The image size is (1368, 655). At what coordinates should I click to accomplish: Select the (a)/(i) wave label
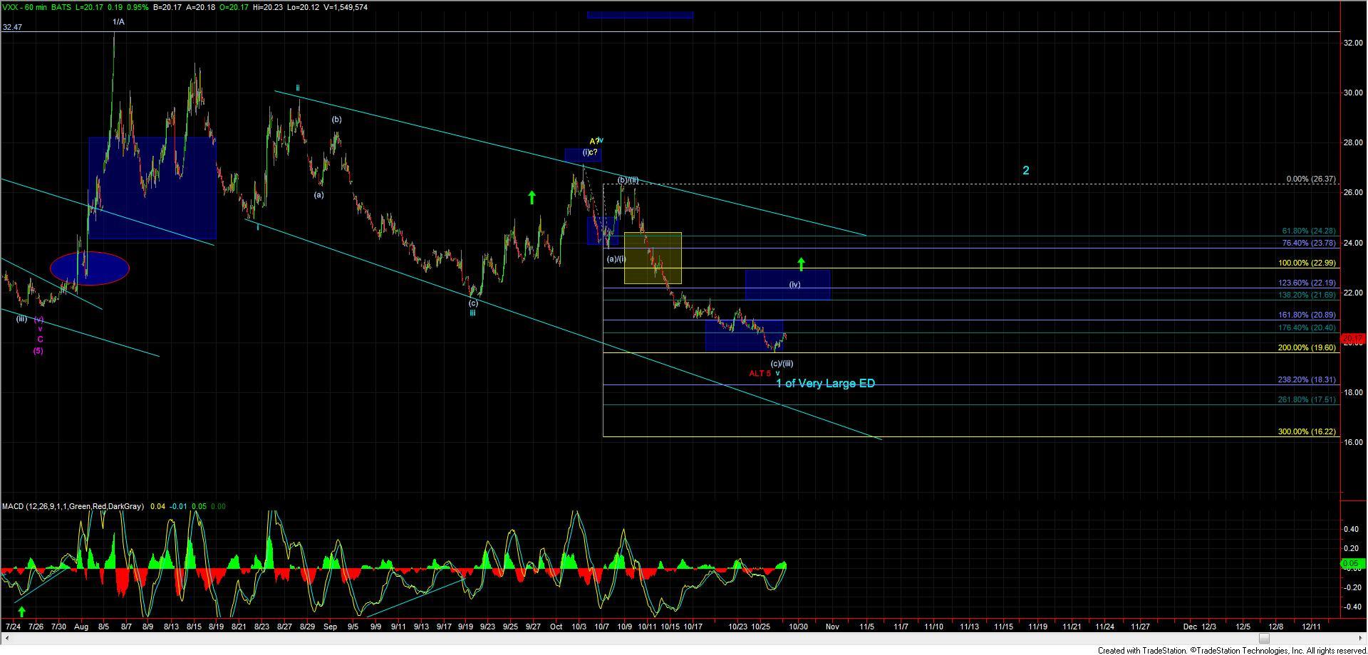(616, 259)
